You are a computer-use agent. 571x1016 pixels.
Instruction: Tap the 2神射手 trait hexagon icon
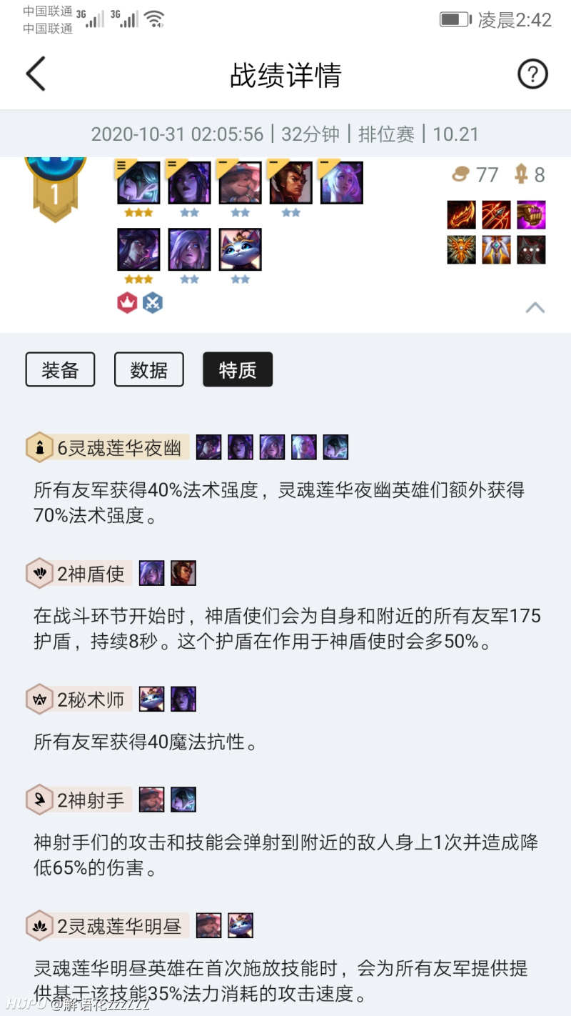[39, 800]
